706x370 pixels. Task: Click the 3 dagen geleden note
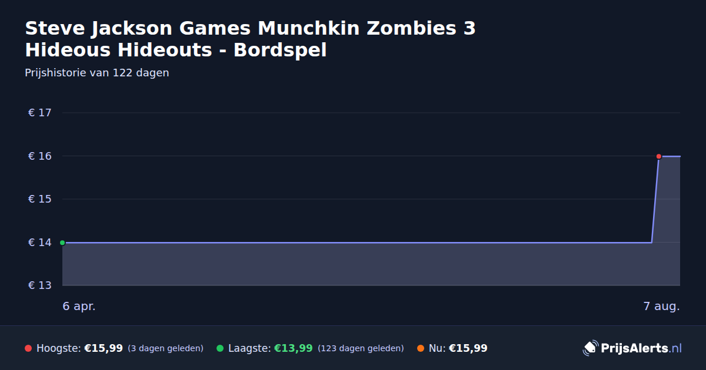(x=165, y=348)
